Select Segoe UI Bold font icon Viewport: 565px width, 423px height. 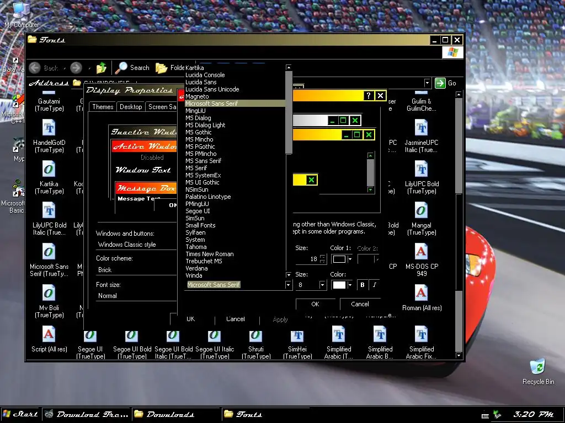coord(132,345)
